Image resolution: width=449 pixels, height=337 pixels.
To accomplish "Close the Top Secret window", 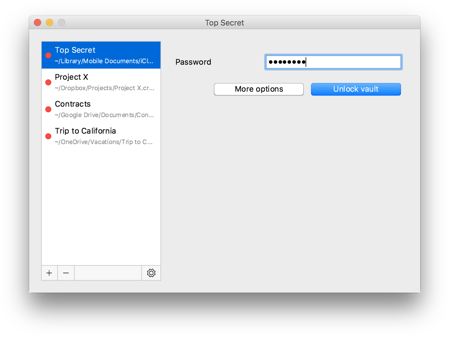I will 37,22.
